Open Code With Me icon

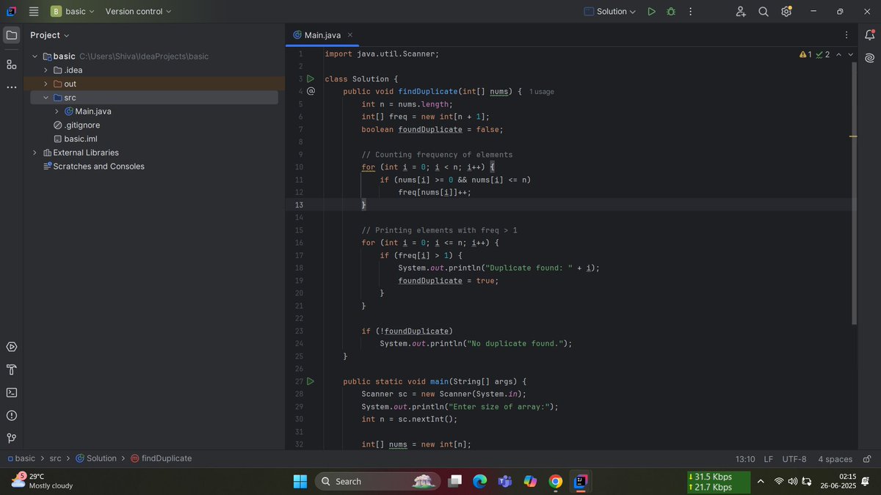pyautogui.click(x=741, y=12)
